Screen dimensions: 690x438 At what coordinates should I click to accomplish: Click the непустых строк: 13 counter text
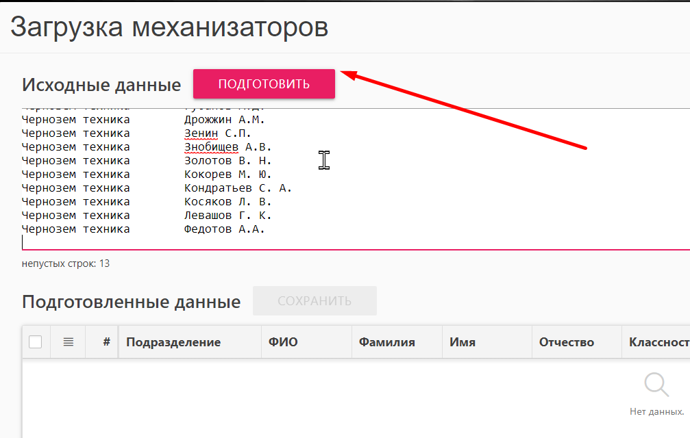point(66,263)
